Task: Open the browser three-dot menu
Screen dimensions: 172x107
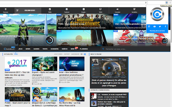Action: coord(170,3)
